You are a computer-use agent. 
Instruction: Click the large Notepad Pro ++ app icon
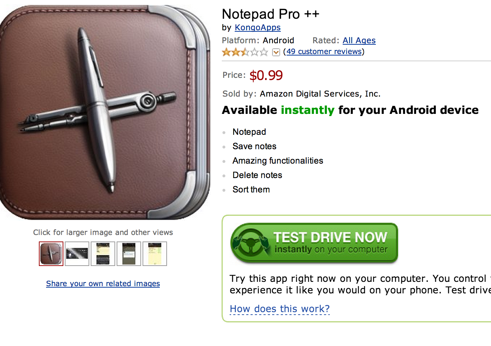coord(104,112)
